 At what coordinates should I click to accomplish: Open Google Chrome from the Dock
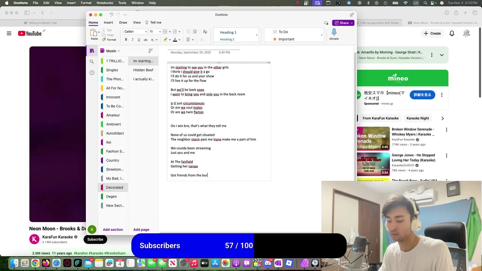(35, 263)
